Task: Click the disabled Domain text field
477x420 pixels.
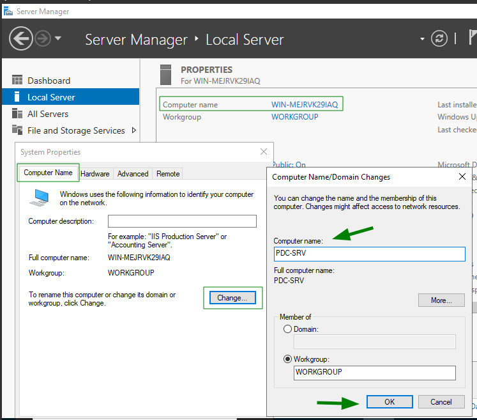Action: coord(374,341)
